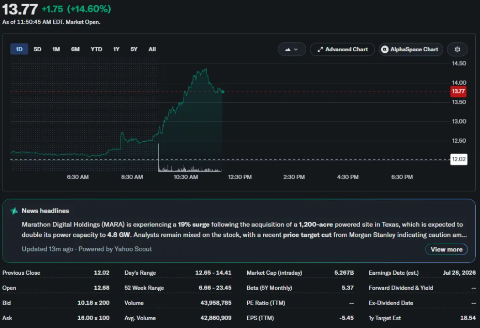Click the AlphaSpace Chart logo icon
The width and height of the screenshot is (480, 328).
384,49
